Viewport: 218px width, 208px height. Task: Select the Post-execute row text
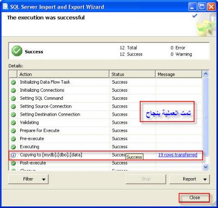pyautogui.click(x=33, y=163)
